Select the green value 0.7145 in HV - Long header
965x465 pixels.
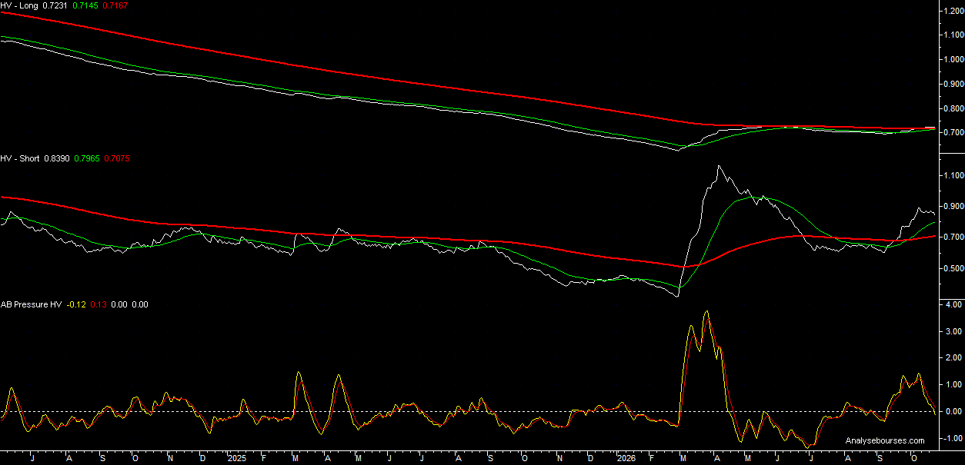coord(85,5)
